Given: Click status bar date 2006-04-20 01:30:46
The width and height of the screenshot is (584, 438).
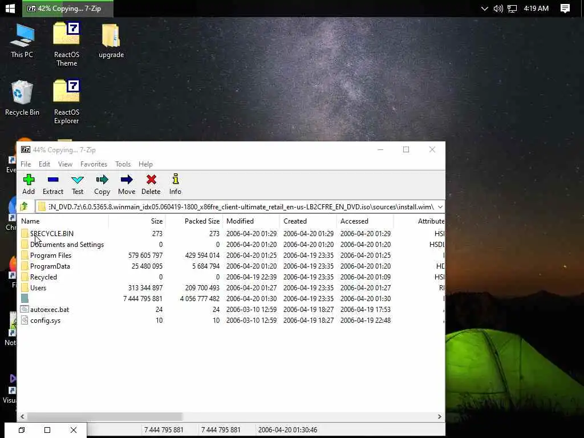Looking at the screenshot, I should [x=287, y=430].
